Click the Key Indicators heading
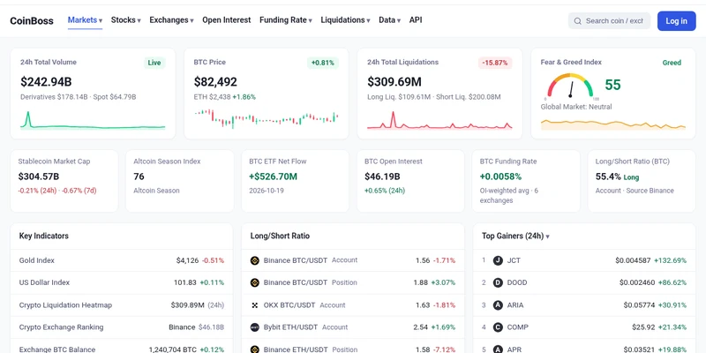Image resolution: width=706 pixels, height=353 pixels. pos(43,236)
